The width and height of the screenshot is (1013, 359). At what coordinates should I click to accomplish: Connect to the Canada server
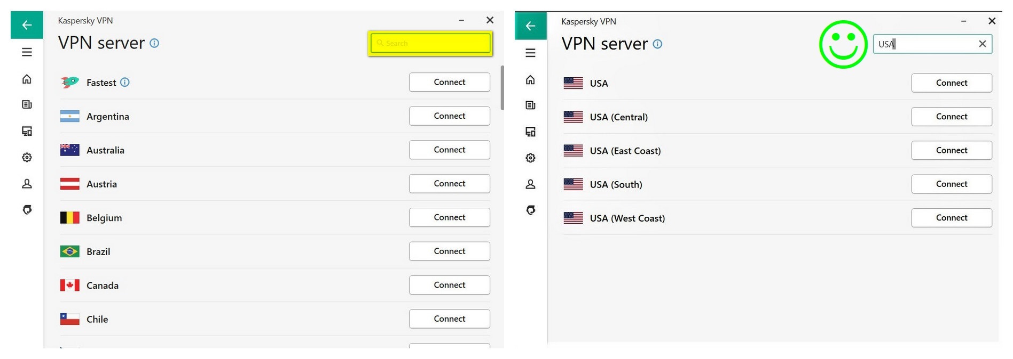[450, 285]
